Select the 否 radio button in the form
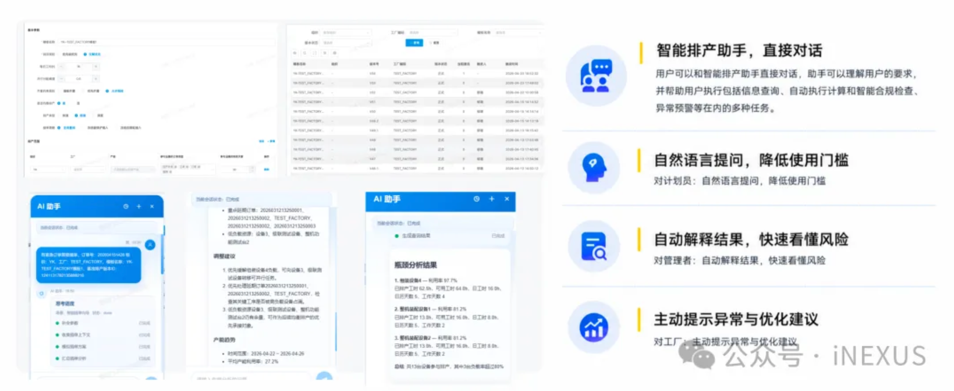This screenshot has height=391, width=954. click(x=76, y=103)
